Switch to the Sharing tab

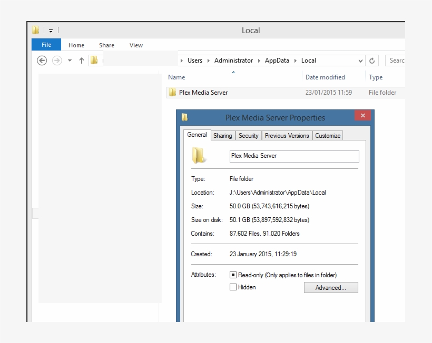(x=223, y=135)
